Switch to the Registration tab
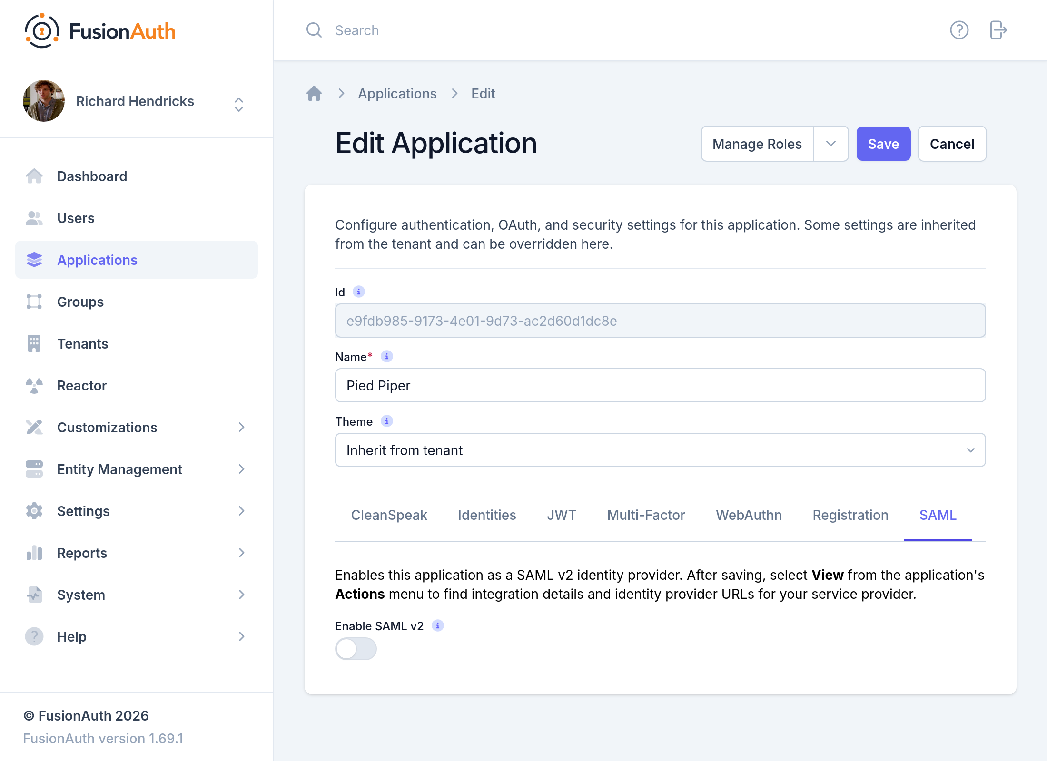This screenshot has height=761, width=1047. click(x=850, y=515)
